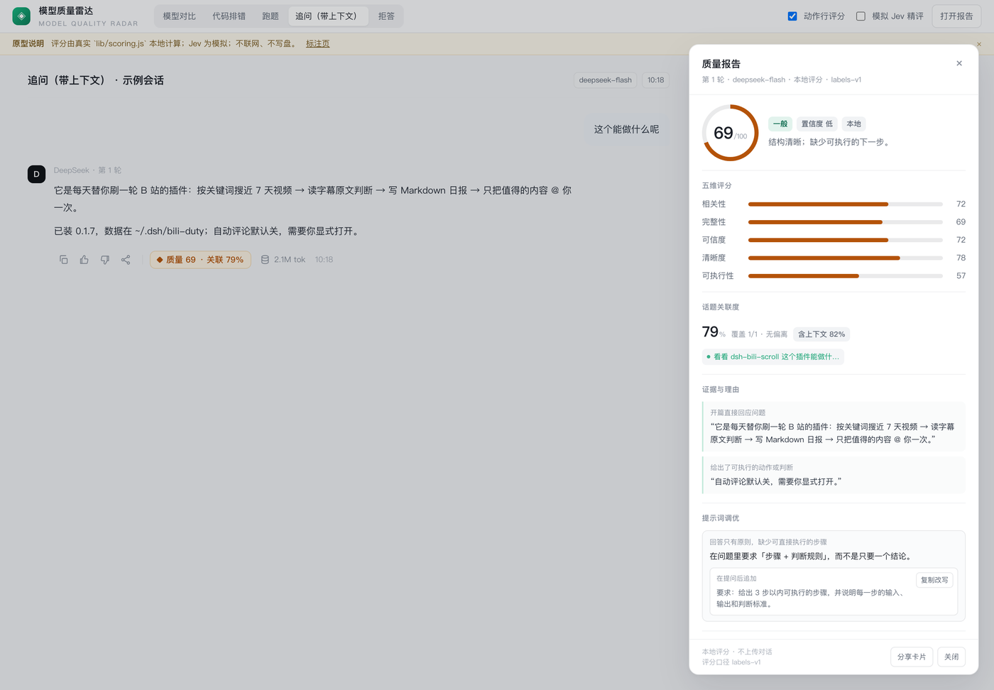Click the 完整性 score bar
This screenshot has width=994, height=690.
pyautogui.click(x=846, y=222)
